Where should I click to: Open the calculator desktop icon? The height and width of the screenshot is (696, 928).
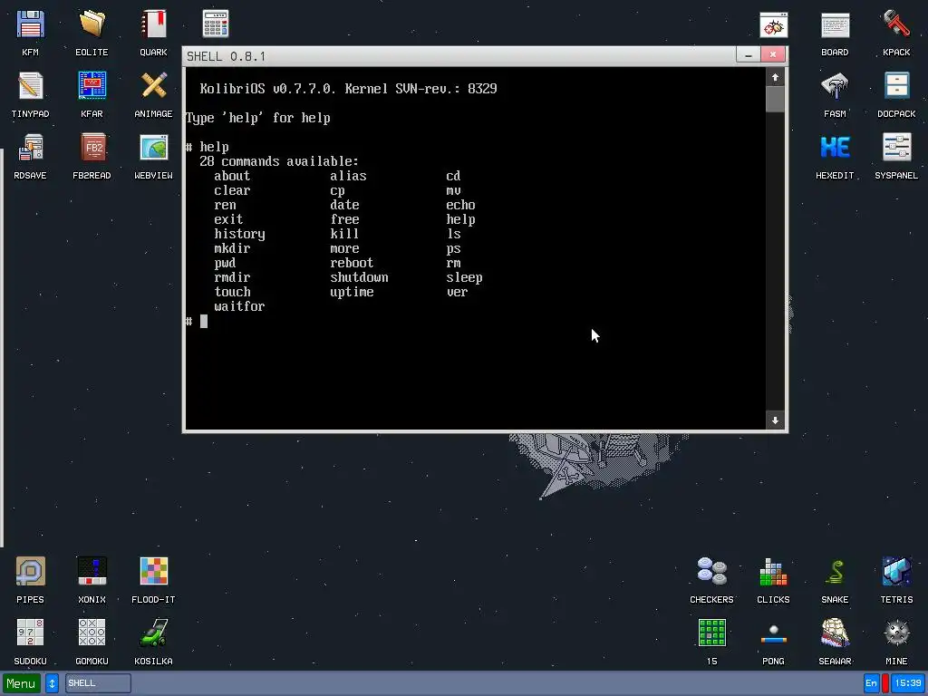point(216,24)
